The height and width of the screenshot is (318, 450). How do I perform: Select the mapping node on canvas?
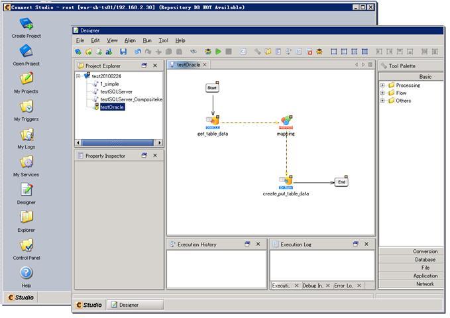point(286,121)
